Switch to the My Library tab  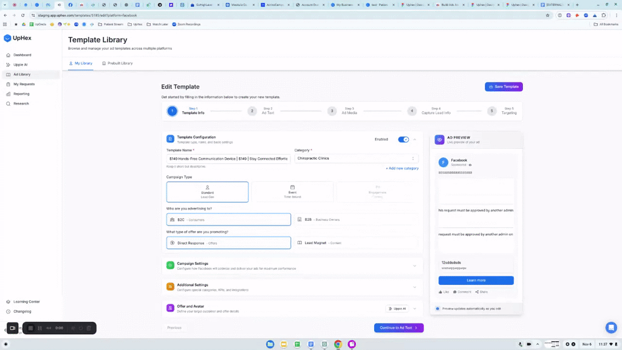pos(81,63)
